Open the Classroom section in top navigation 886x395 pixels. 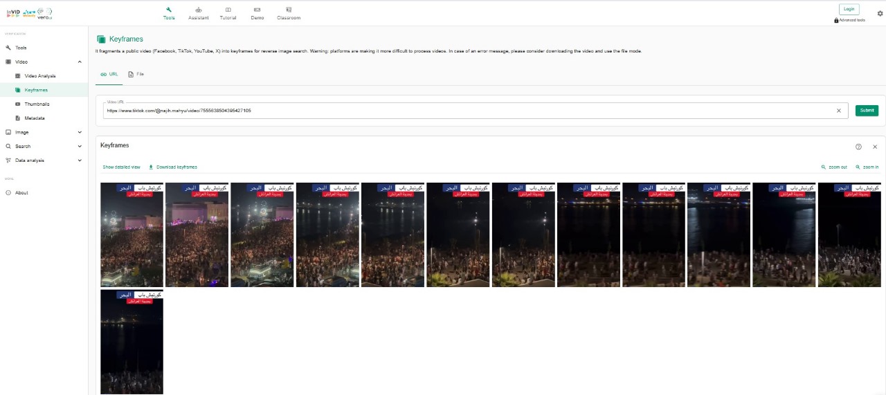pyautogui.click(x=289, y=14)
